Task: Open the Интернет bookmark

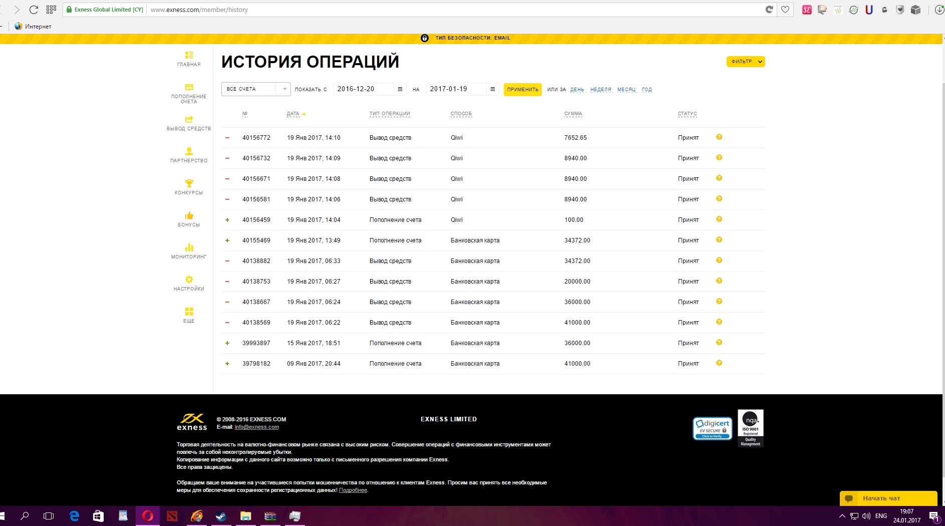Action: tap(33, 27)
